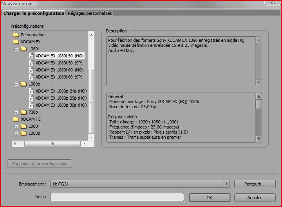Click preset list scroll left arrow
This screenshot has height=207, width=282.
15,144
